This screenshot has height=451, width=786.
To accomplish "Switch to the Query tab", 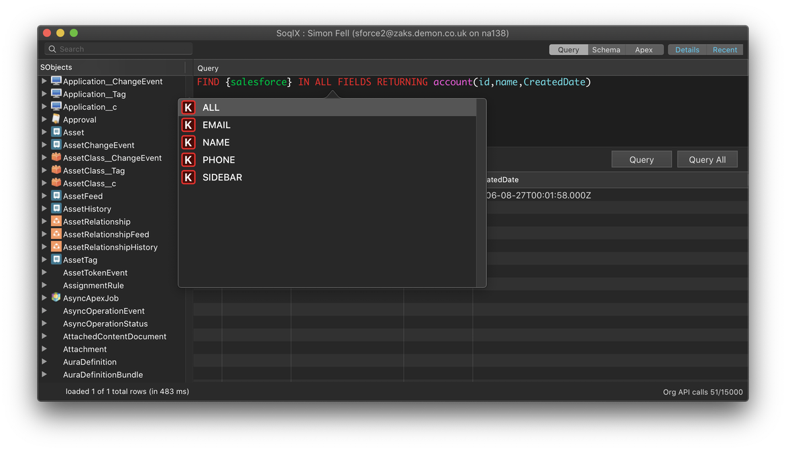I will pos(569,50).
